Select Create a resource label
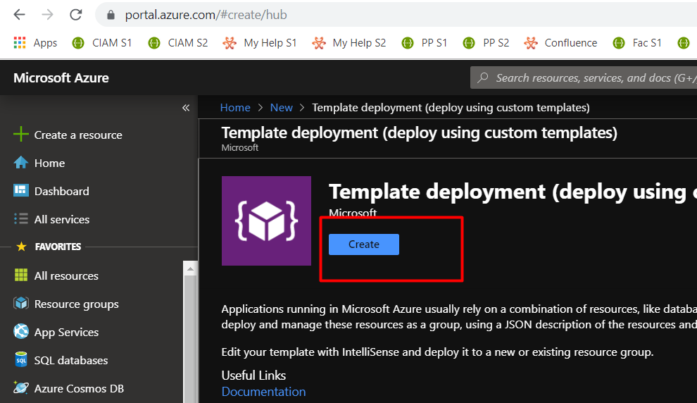The width and height of the screenshot is (697, 403). [78, 135]
